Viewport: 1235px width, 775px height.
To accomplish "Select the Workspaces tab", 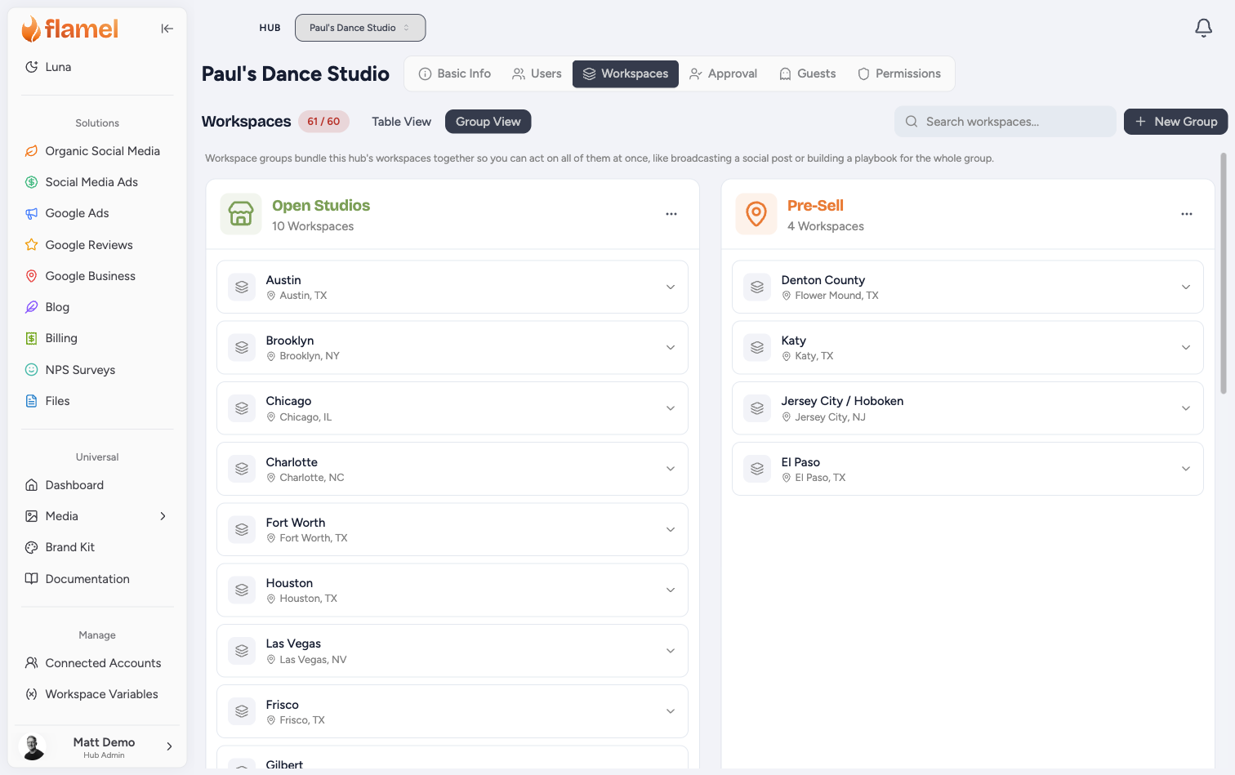I will (x=626, y=73).
